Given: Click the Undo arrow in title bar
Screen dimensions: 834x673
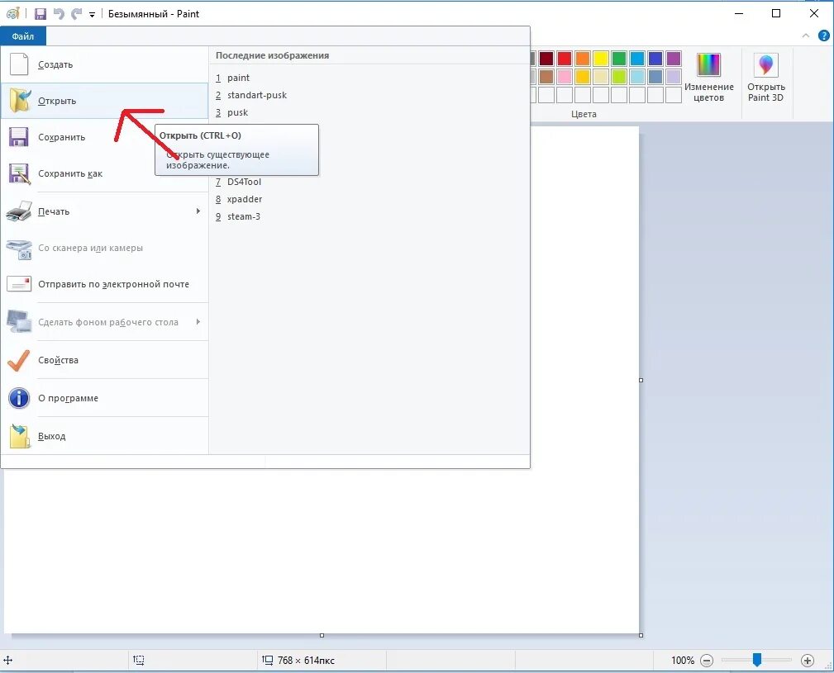Looking at the screenshot, I should click(x=59, y=14).
